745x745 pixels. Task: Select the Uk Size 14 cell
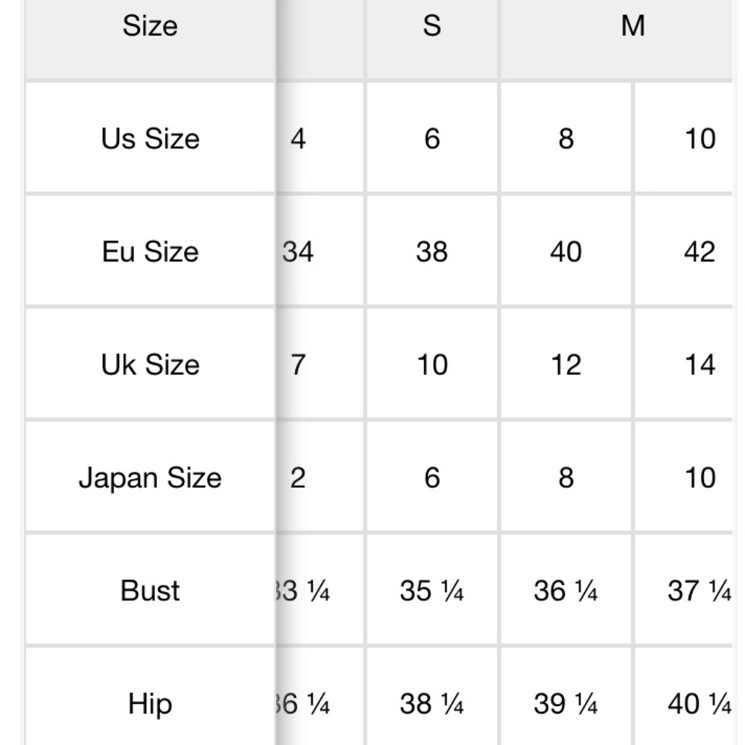pyautogui.click(x=699, y=365)
